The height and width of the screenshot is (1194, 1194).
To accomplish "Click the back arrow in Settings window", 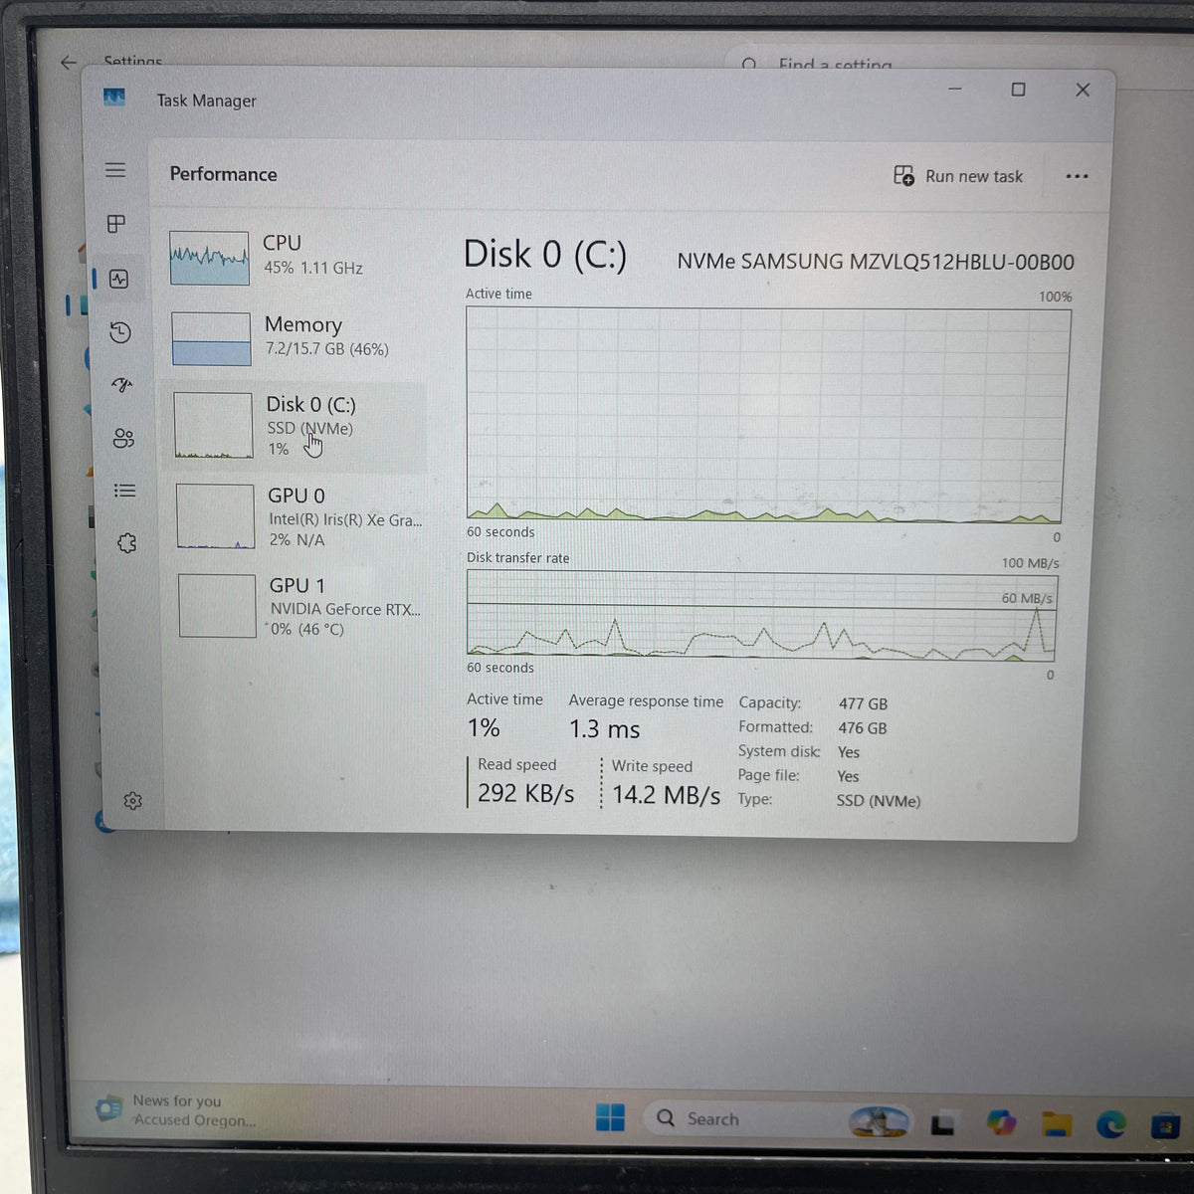I will [x=68, y=63].
